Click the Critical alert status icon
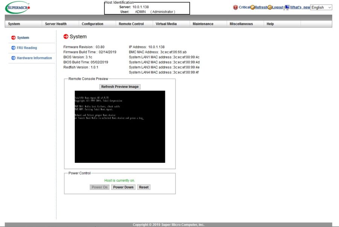The image size is (339, 227). point(235,7)
